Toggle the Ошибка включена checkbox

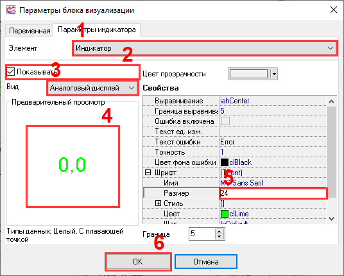coord(225,121)
